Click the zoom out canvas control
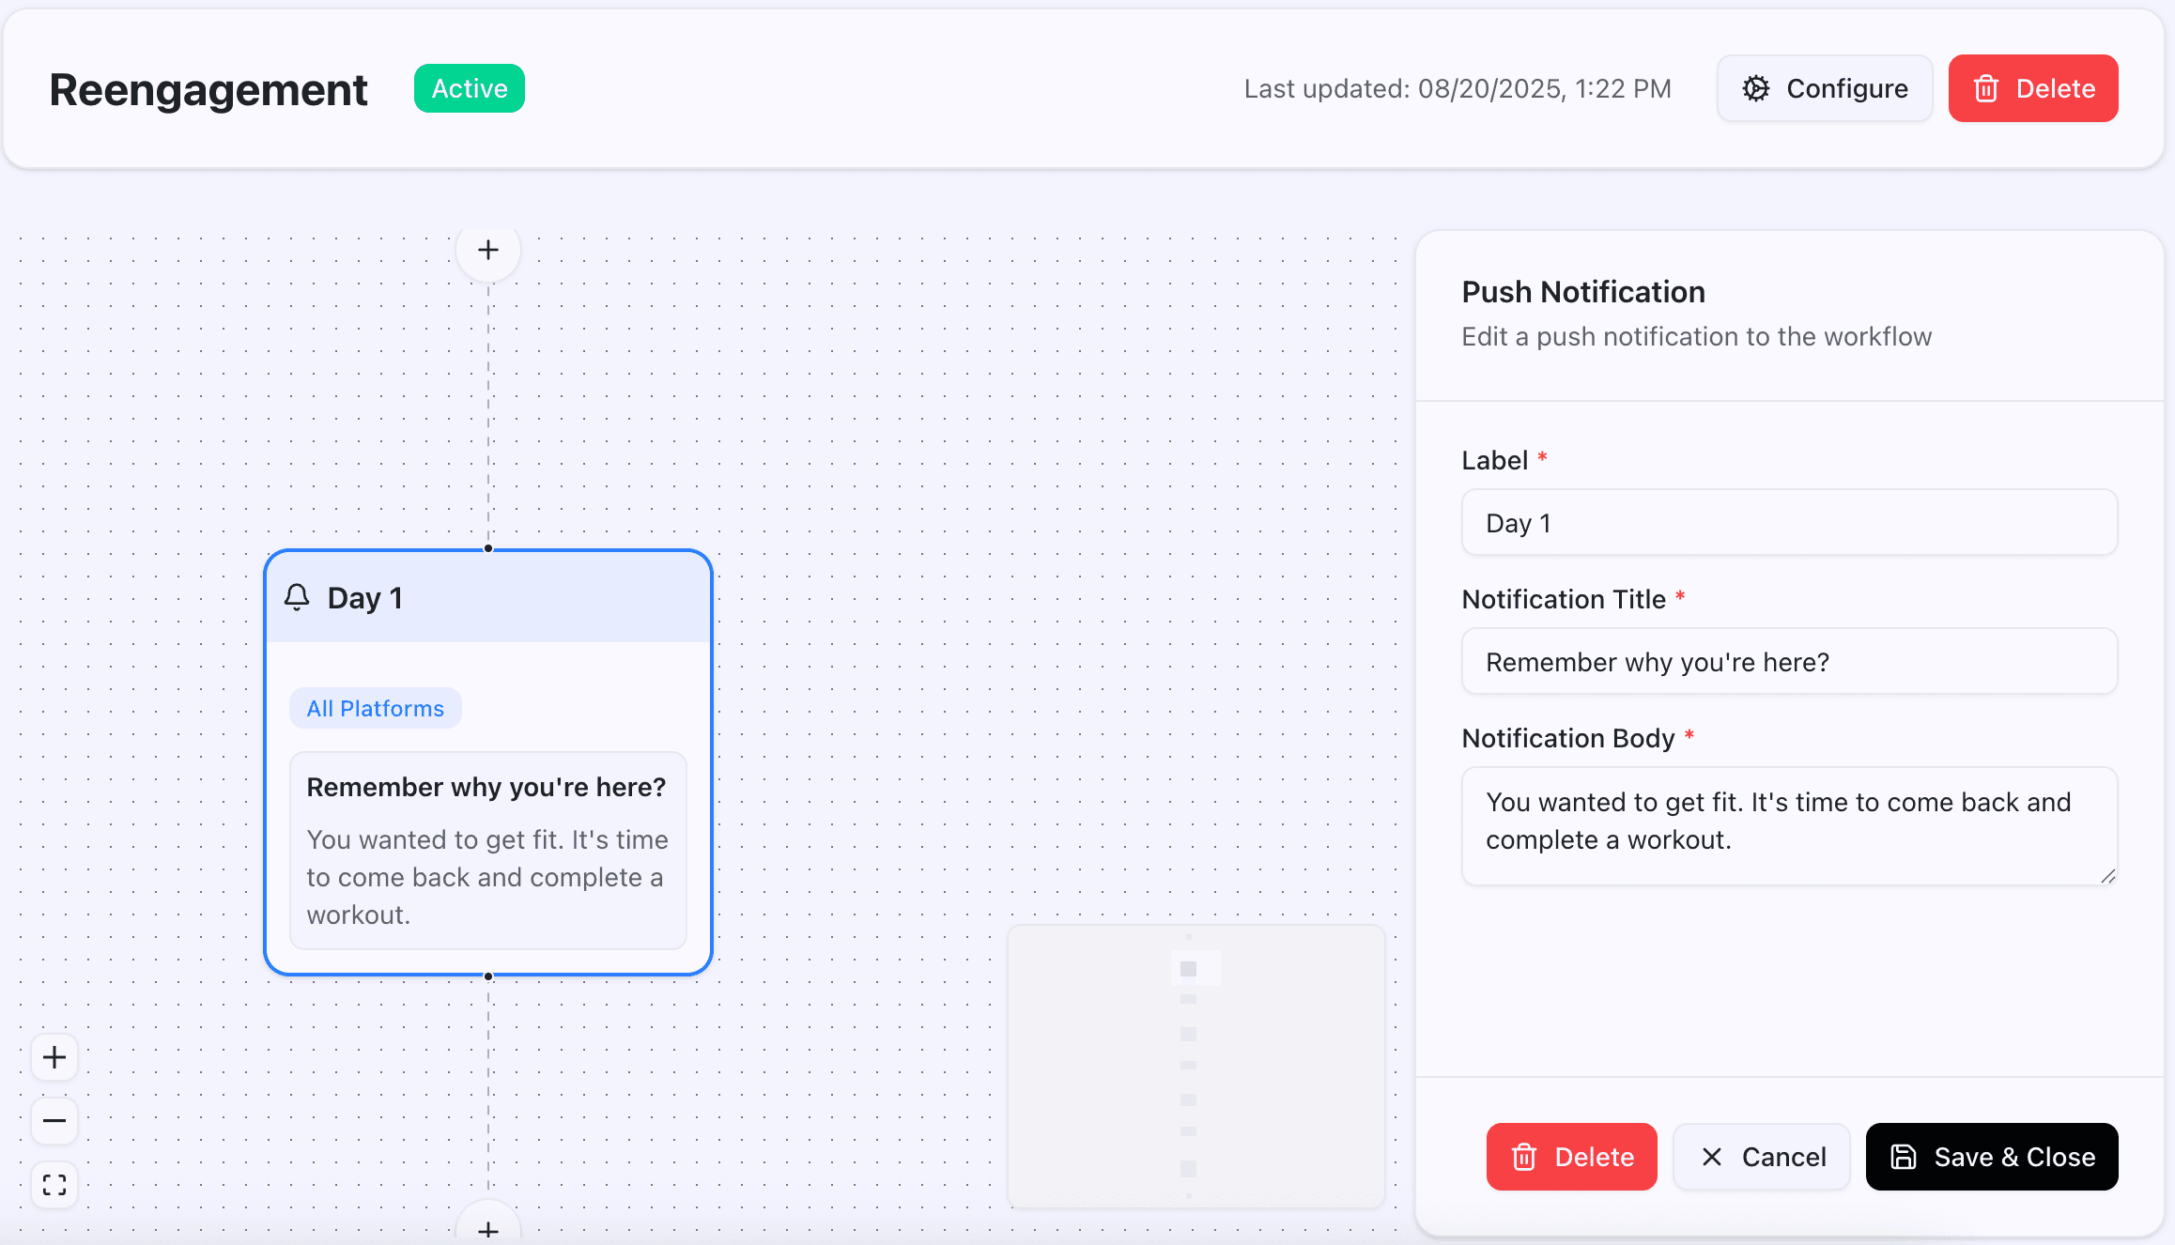The image size is (2175, 1245). [x=54, y=1121]
